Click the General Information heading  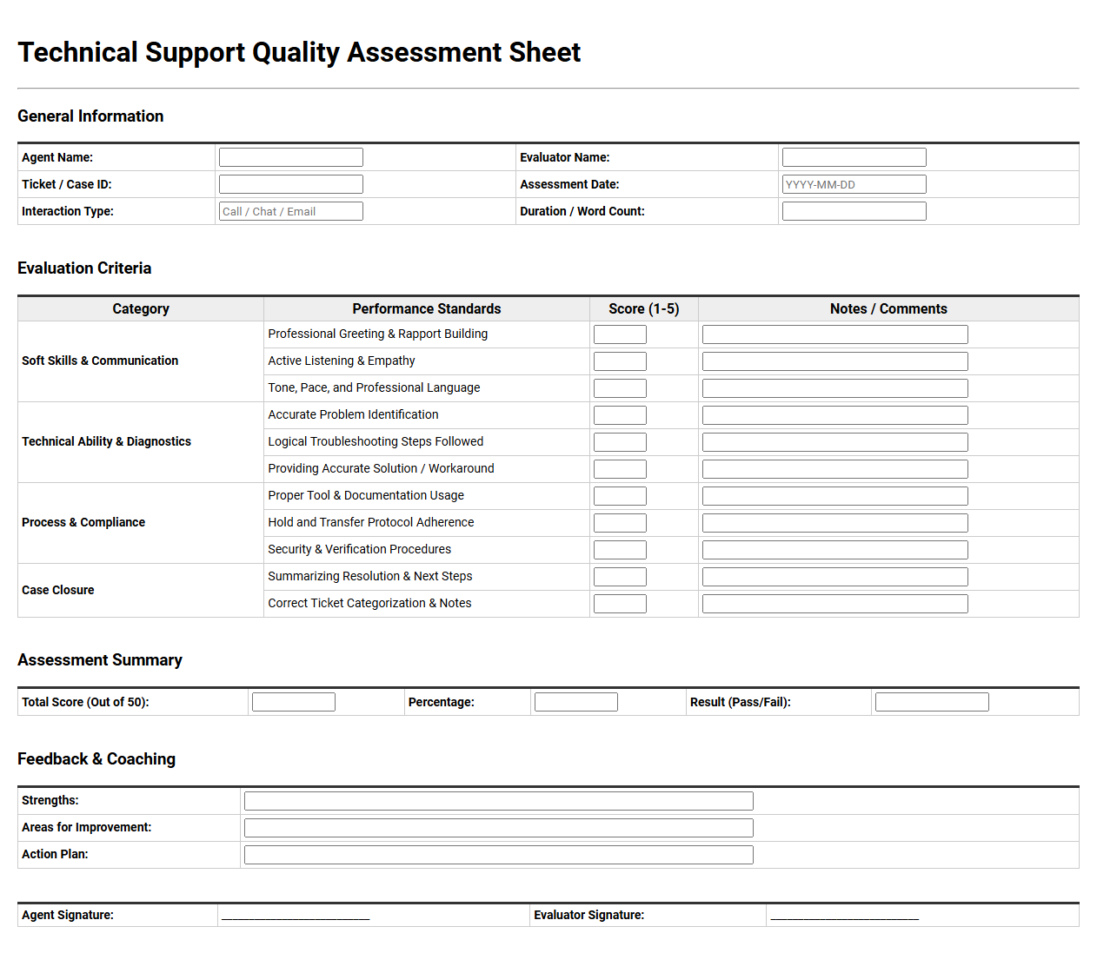tap(90, 116)
